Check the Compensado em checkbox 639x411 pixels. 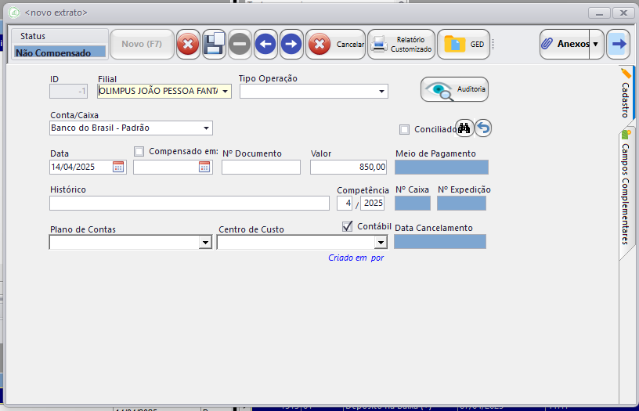point(139,152)
